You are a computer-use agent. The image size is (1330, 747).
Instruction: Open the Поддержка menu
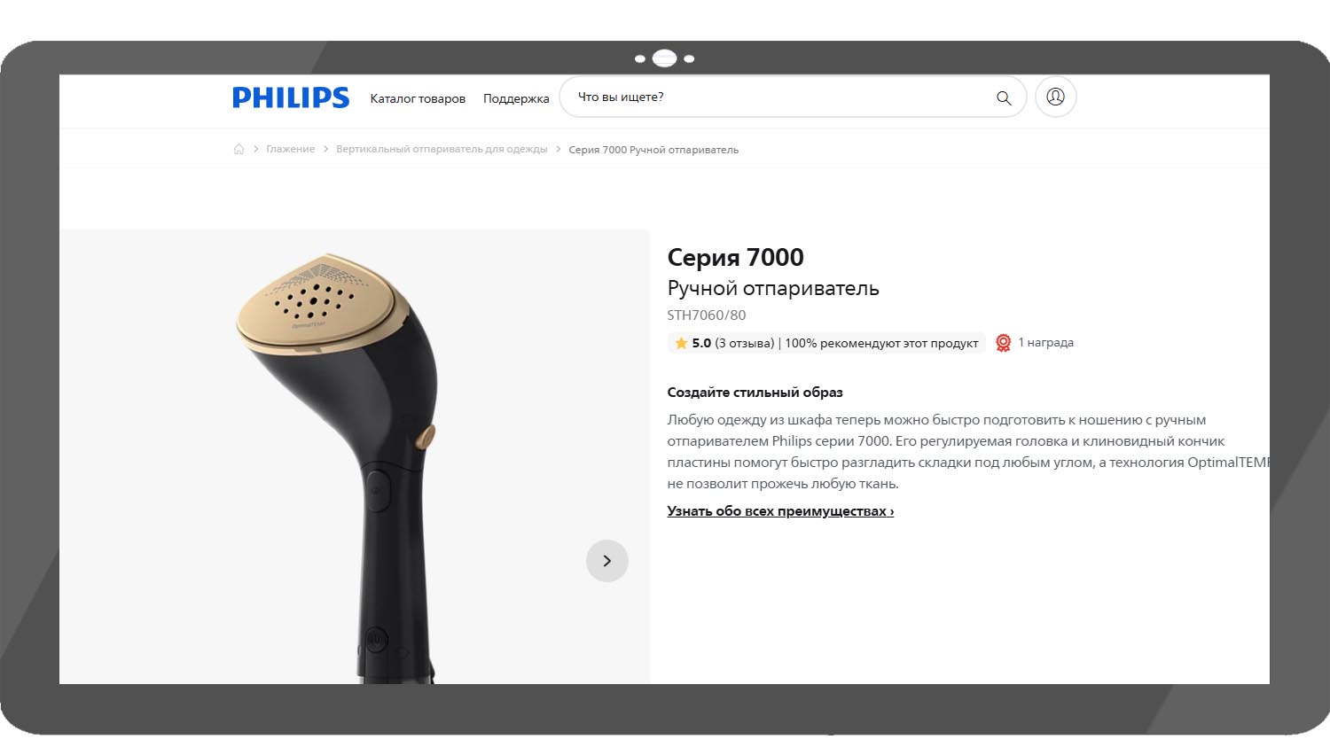(x=516, y=98)
